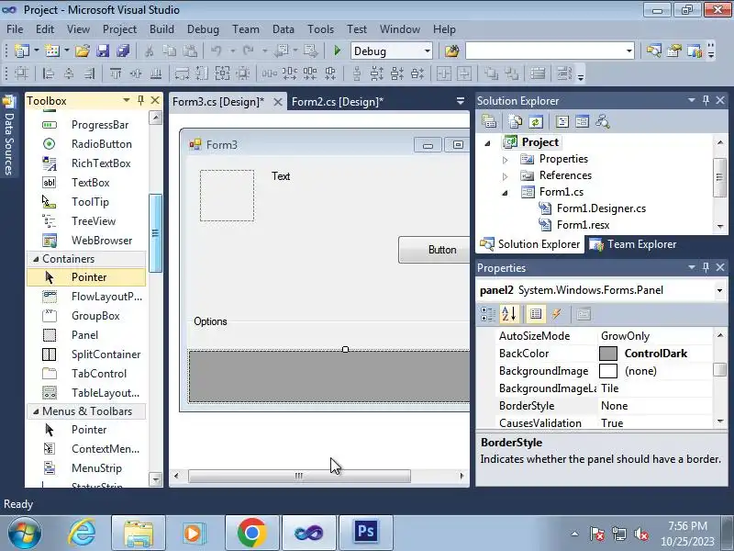The height and width of the screenshot is (551, 734).
Task: Select the dashed empty panel on Form3
Action: coord(227,196)
